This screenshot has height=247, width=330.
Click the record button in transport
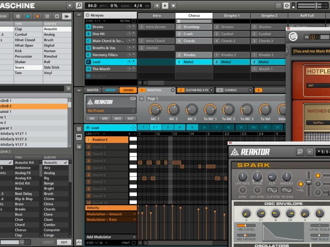coord(173,5)
